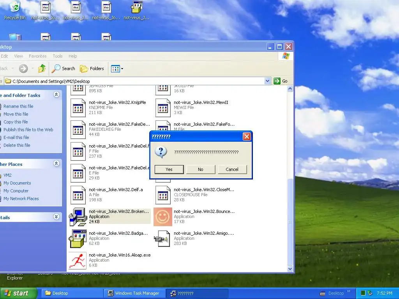Click E-mail this file link
The height and width of the screenshot is (299, 399).
pyautogui.click(x=16, y=137)
